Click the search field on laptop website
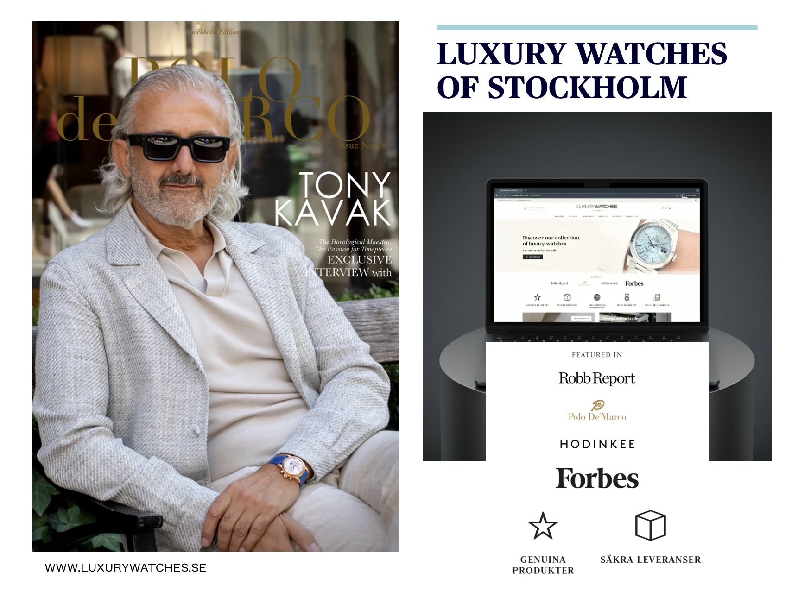The width and height of the screenshot is (798, 591). (x=536, y=208)
